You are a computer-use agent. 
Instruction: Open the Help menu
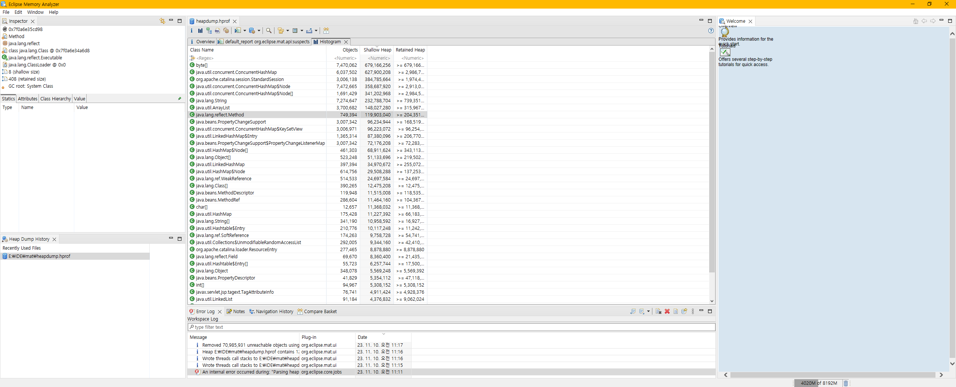click(54, 12)
